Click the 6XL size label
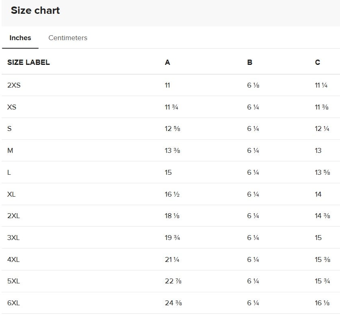This screenshot has width=340, height=315. (13, 303)
